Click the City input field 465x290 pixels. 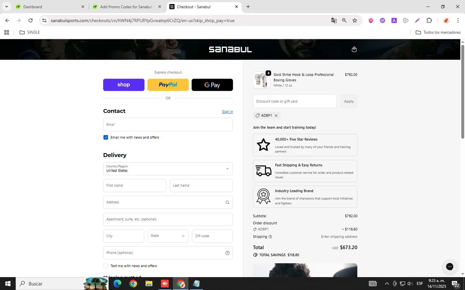(124, 236)
